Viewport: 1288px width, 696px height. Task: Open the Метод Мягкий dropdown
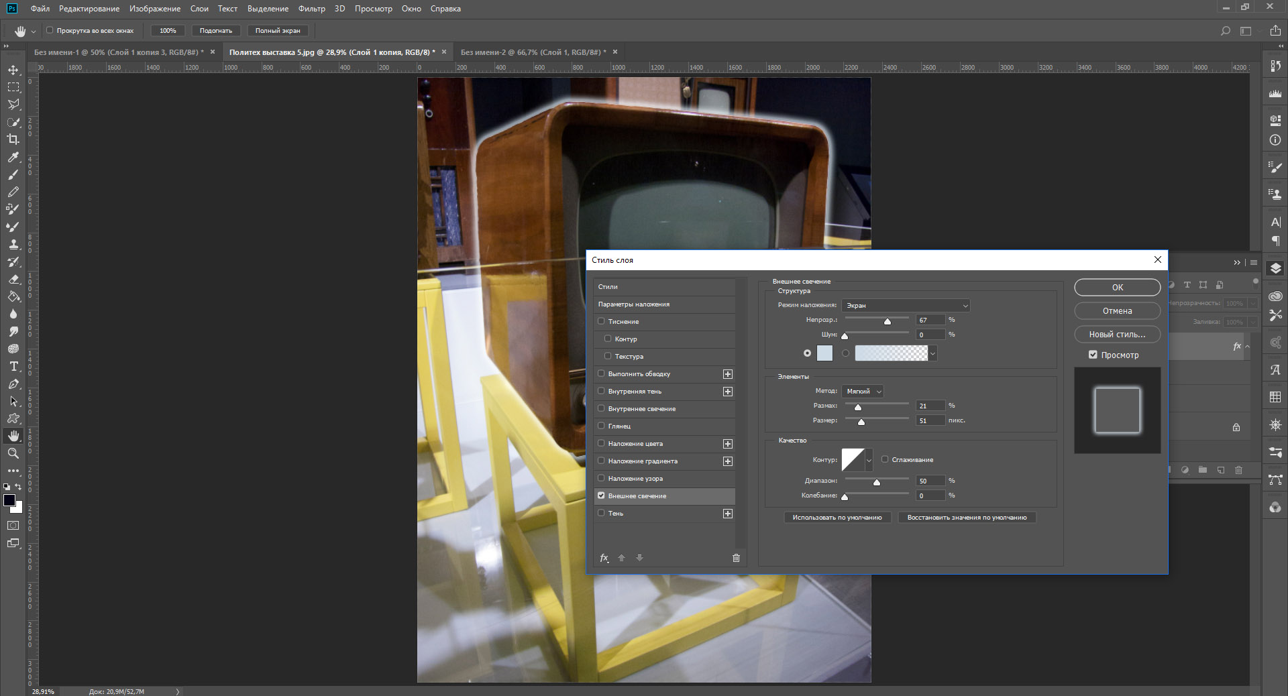863,391
